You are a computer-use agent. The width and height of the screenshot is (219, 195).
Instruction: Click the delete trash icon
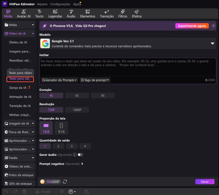pyautogui.click(x=24, y=191)
